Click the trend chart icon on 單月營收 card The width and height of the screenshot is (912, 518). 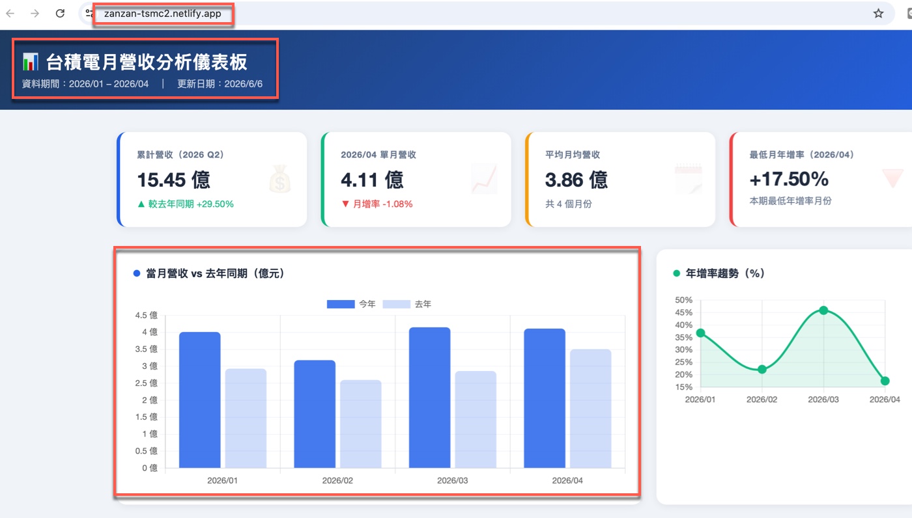[x=485, y=179]
